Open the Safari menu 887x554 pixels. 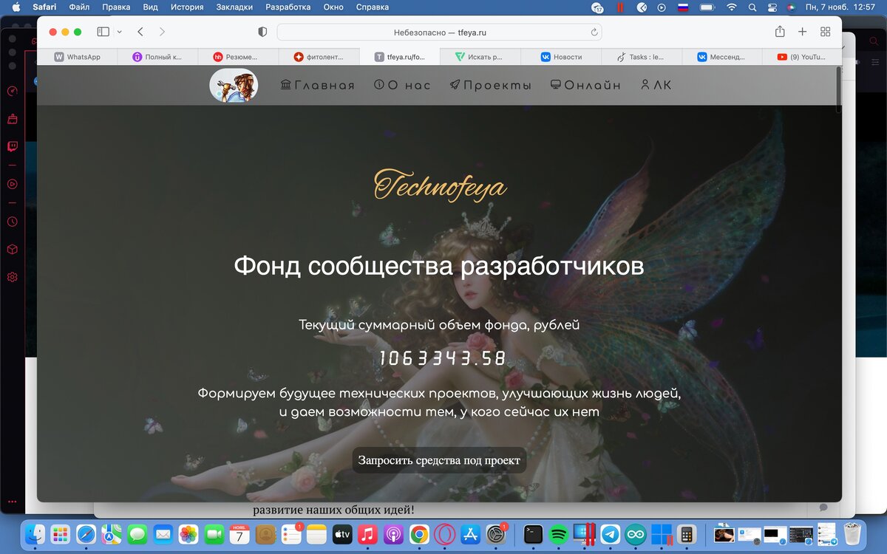(x=44, y=7)
